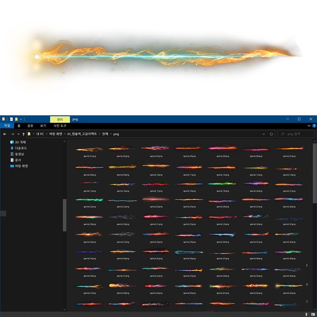The height and width of the screenshot is (317, 317).
Task: Switch to details view in status bar
Action: click(307, 314)
